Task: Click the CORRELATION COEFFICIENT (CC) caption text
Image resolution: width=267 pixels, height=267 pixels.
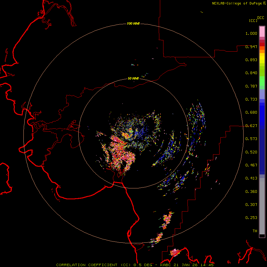Action: pyautogui.click(x=93, y=265)
